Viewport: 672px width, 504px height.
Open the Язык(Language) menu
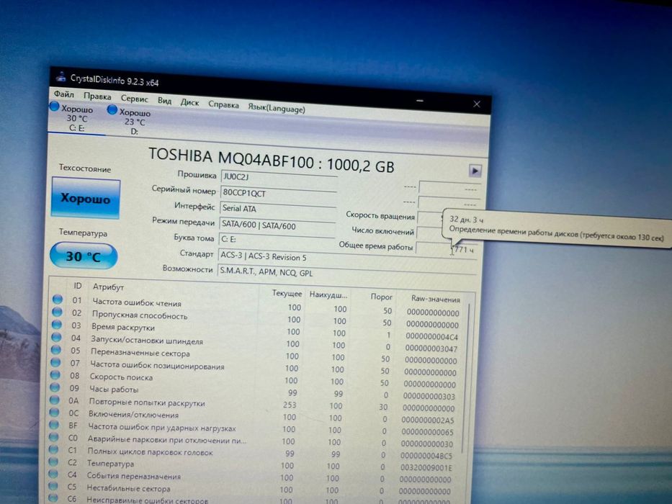click(277, 108)
